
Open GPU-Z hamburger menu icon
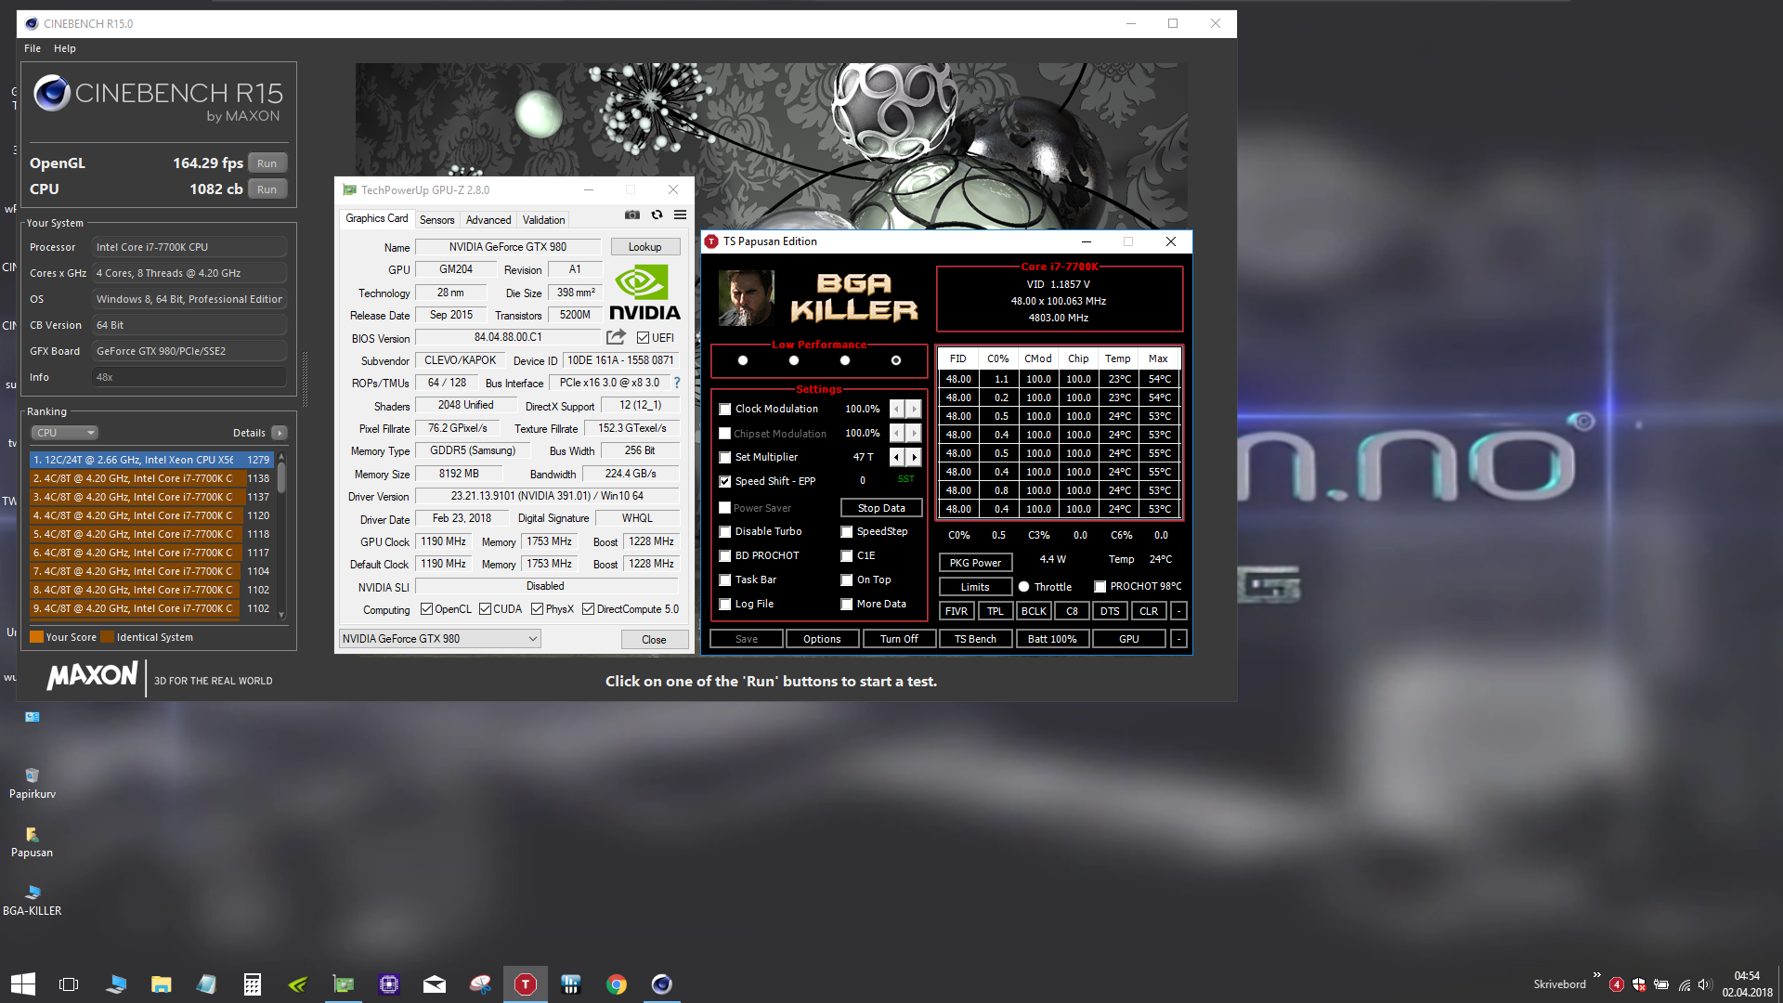pos(680,215)
